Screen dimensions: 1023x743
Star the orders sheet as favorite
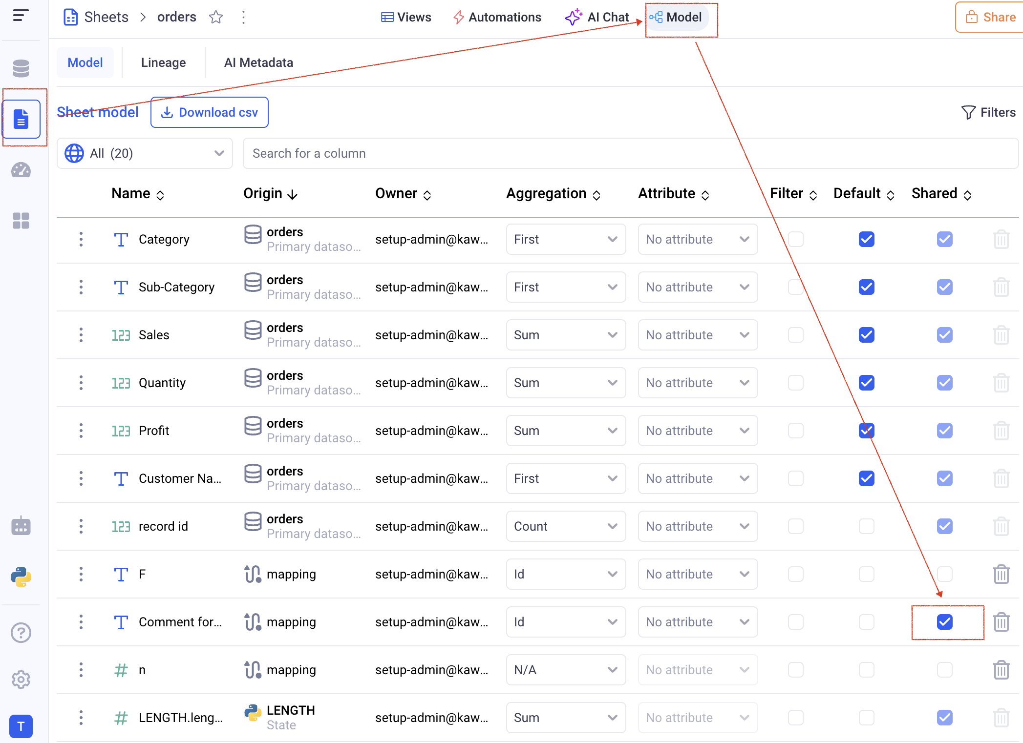pos(215,18)
